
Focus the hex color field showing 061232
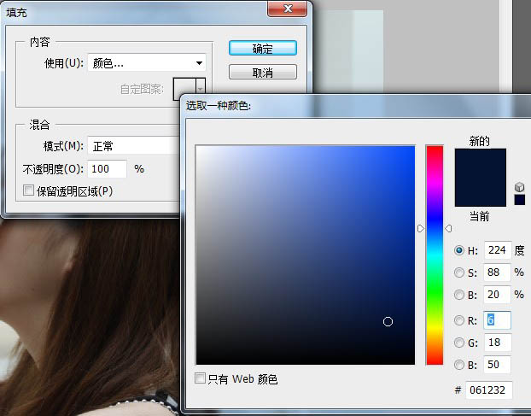click(x=488, y=390)
